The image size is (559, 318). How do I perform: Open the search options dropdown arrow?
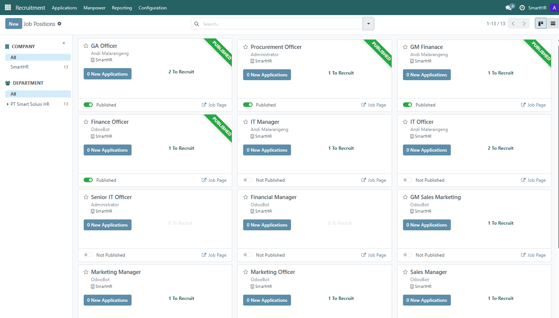368,24
